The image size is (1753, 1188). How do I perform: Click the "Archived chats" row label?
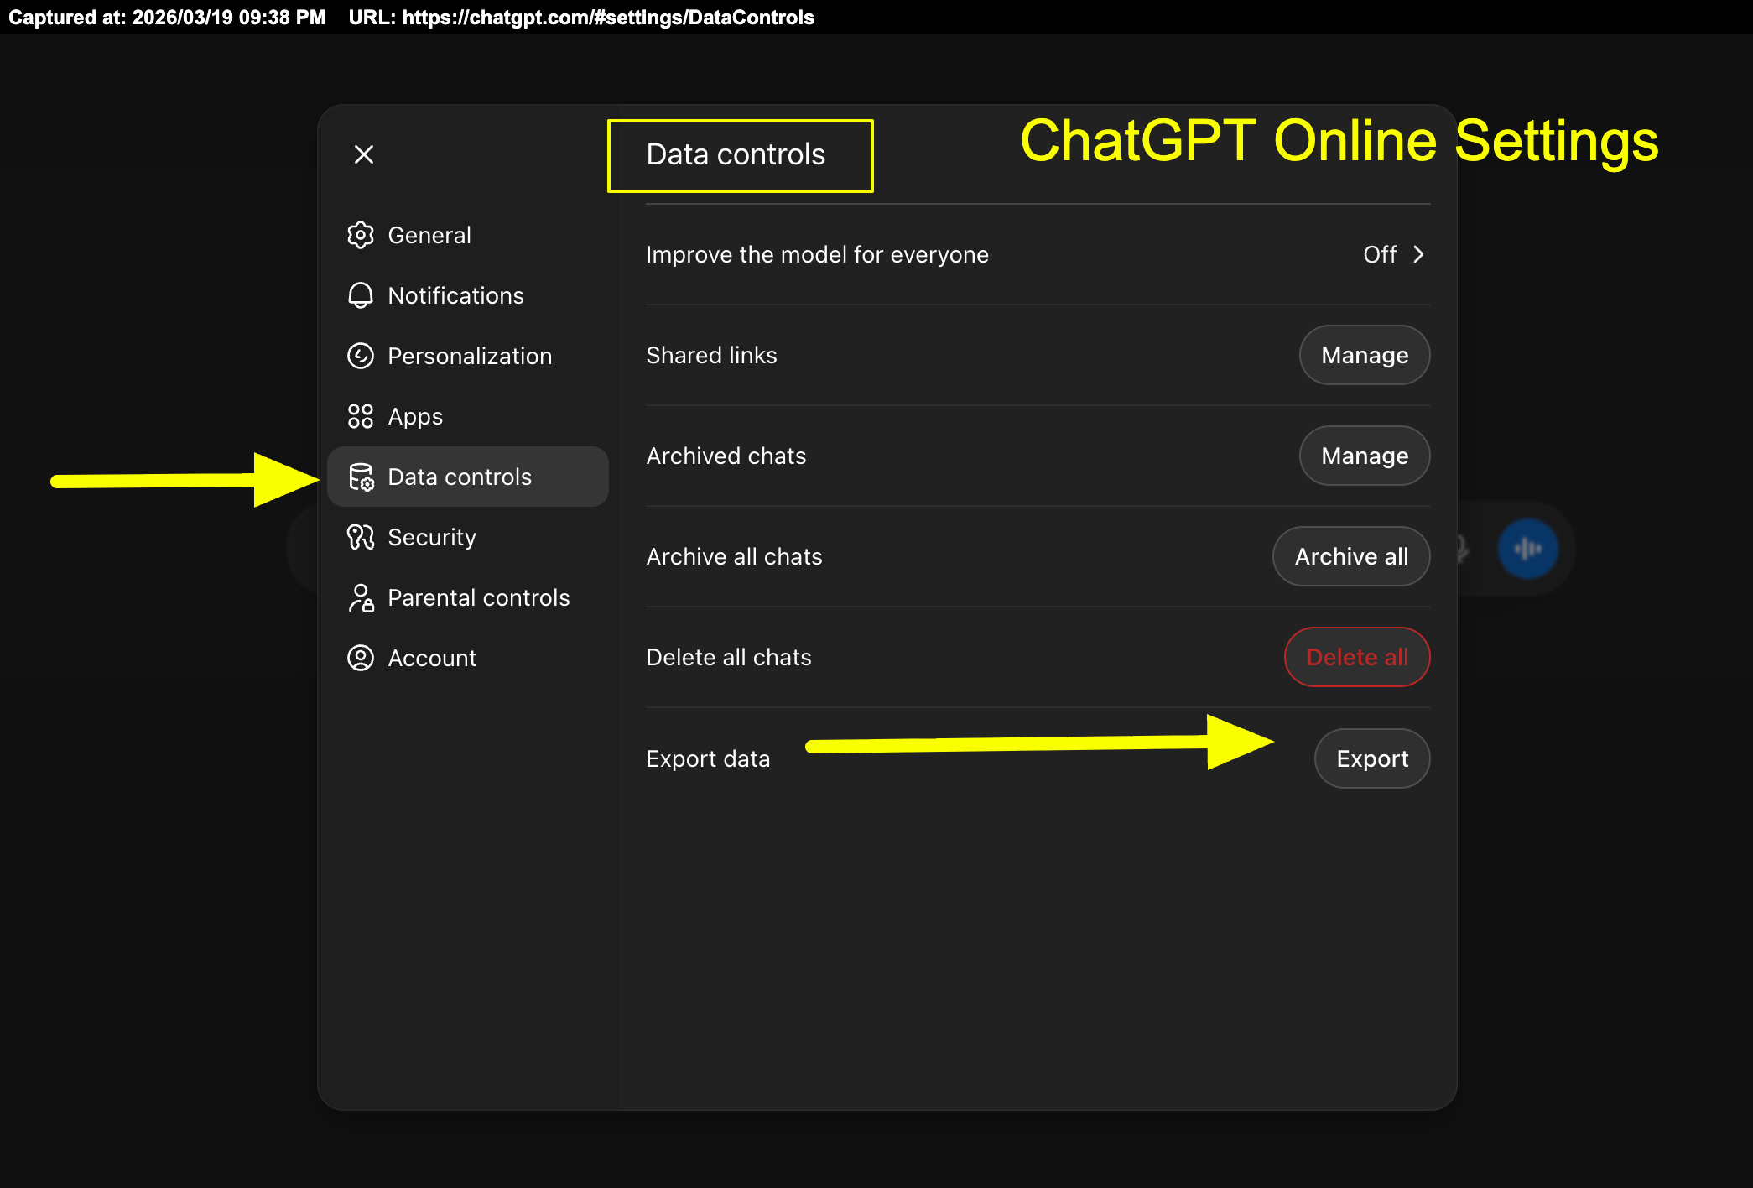pos(726,456)
